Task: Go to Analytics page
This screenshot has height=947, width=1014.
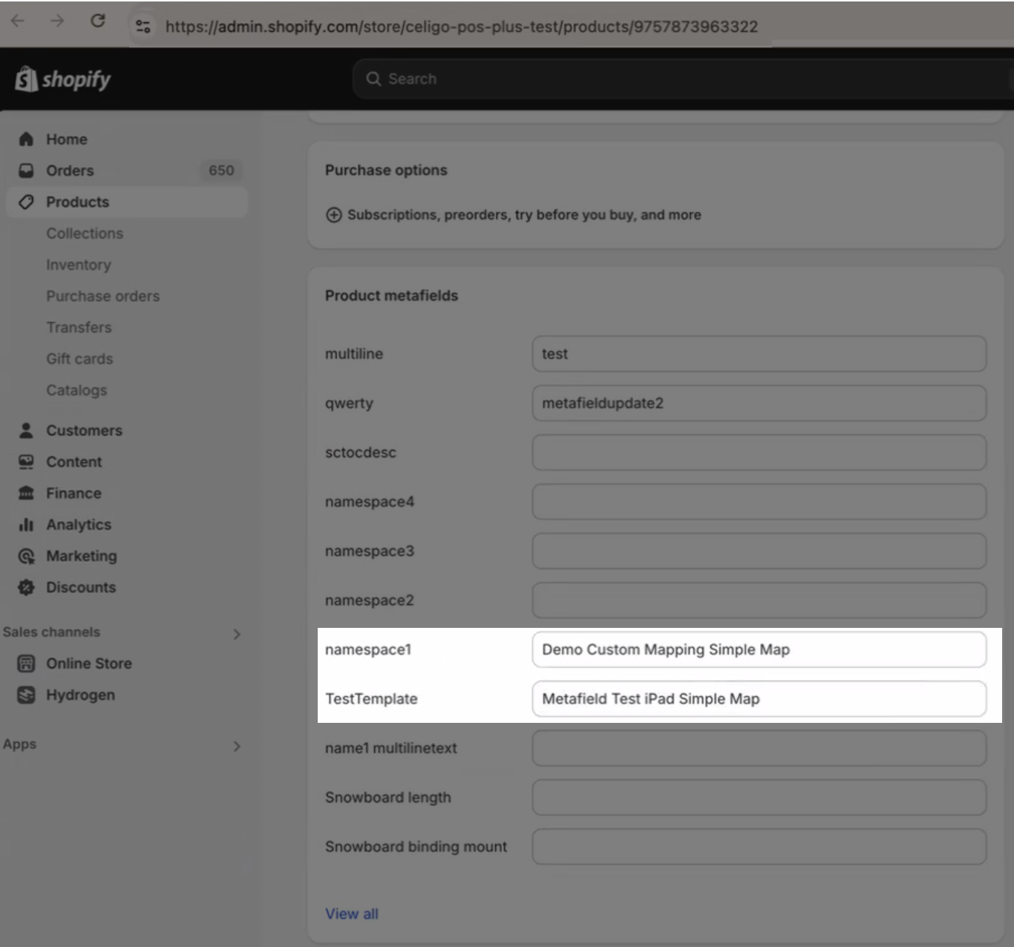Action: pos(79,524)
